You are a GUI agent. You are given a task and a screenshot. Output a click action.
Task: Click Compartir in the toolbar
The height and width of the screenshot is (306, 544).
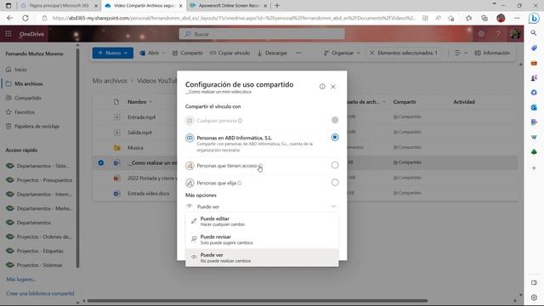click(x=188, y=53)
